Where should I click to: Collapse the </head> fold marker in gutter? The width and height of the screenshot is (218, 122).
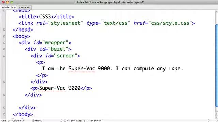tap(4, 29)
